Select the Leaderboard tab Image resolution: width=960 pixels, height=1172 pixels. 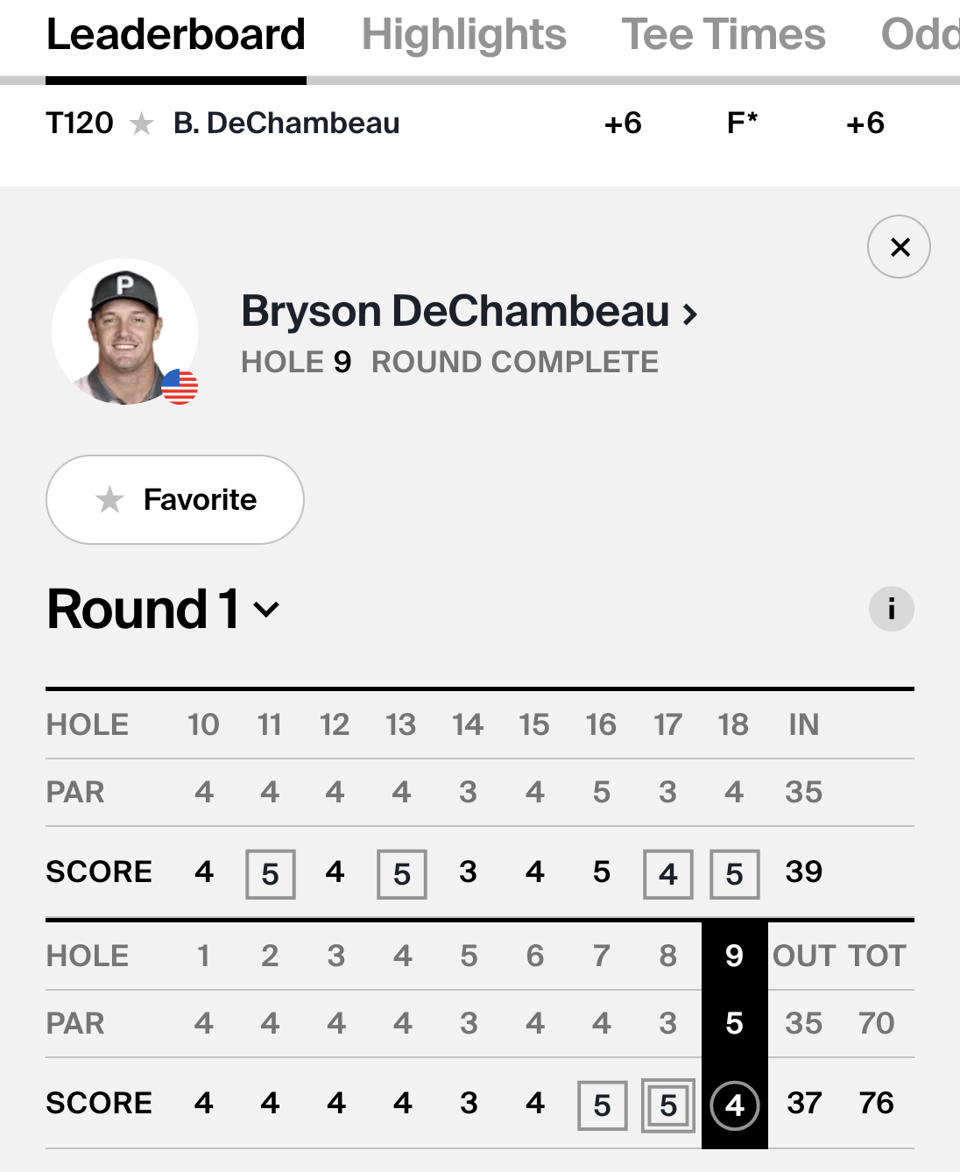click(x=176, y=35)
